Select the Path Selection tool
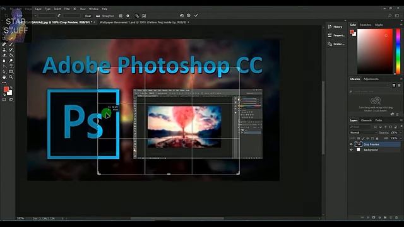The height and width of the screenshot is (227, 404). (4, 71)
